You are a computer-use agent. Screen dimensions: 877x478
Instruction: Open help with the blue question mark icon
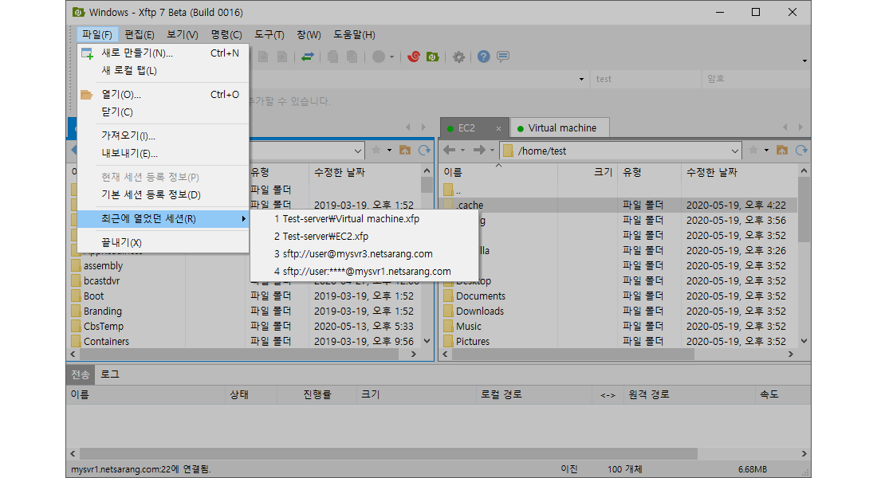pyautogui.click(x=484, y=57)
